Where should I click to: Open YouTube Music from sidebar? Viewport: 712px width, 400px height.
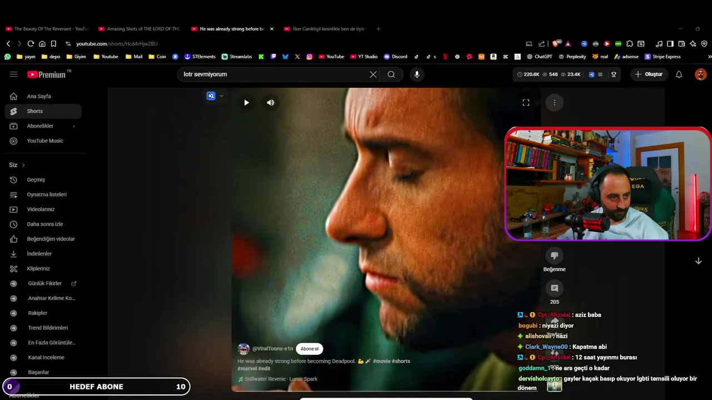43,141
